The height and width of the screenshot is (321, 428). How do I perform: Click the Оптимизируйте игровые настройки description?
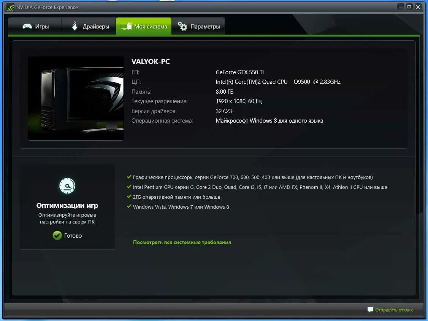click(67, 218)
